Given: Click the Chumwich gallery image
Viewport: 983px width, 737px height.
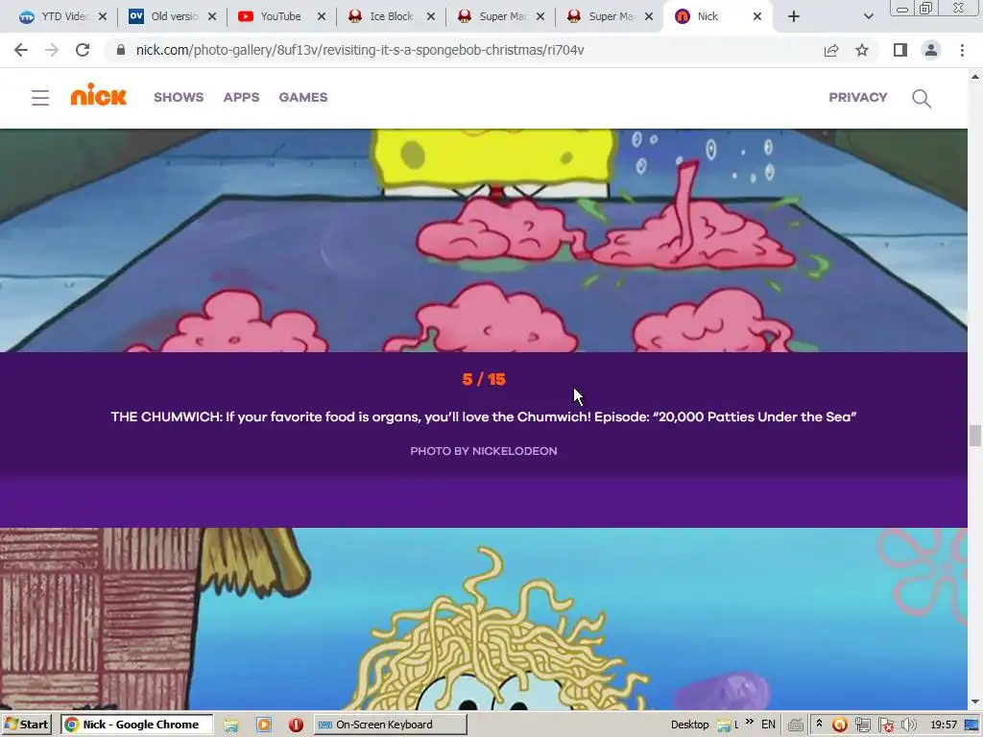Looking at the screenshot, I should click(x=484, y=241).
